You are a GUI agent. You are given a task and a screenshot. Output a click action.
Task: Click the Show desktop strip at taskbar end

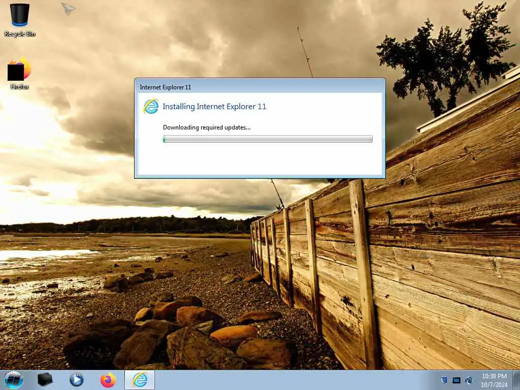tap(516, 380)
